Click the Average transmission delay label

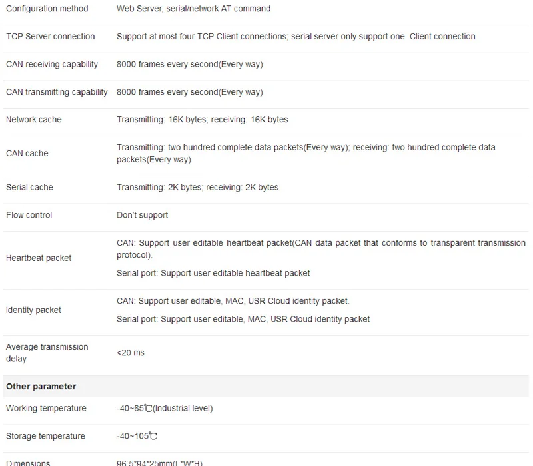[x=47, y=353]
